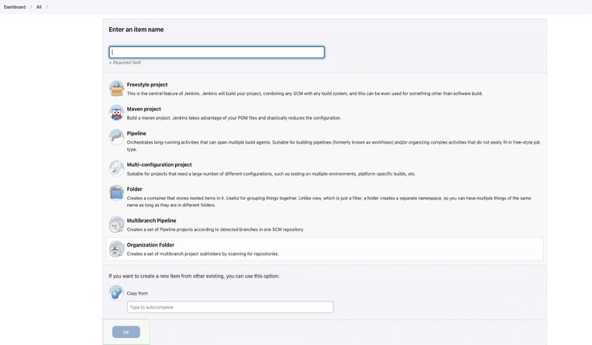The height and width of the screenshot is (345, 592).
Task: Confirm with the OK button
Action: coord(126,332)
